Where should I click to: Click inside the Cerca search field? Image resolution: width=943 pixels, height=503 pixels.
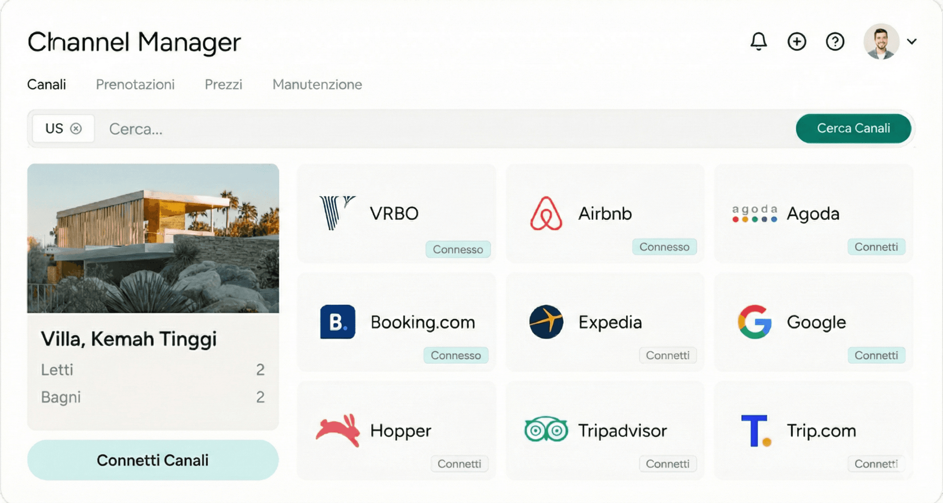[258, 129]
